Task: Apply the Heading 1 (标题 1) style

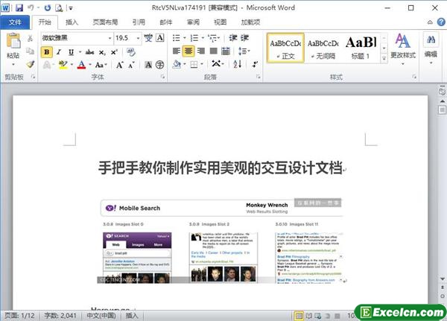Action: 364,47
